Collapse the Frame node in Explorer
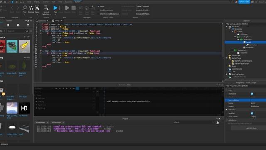This screenshot has height=150, width=266. [232, 32]
